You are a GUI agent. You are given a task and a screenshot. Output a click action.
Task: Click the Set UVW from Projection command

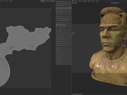pyautogui.click(x=63, y=8)
